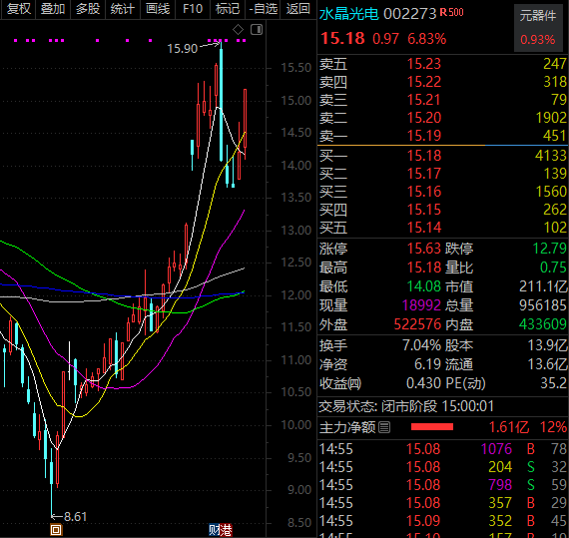
Task: Click the 收益(四) value 0.430
Action: [x=423, y=383]
